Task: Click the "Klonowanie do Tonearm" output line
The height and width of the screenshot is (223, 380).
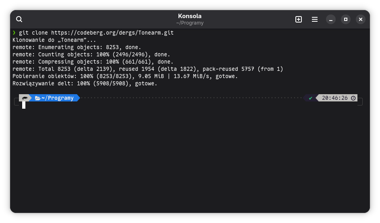Action: [x=54, y=40]
